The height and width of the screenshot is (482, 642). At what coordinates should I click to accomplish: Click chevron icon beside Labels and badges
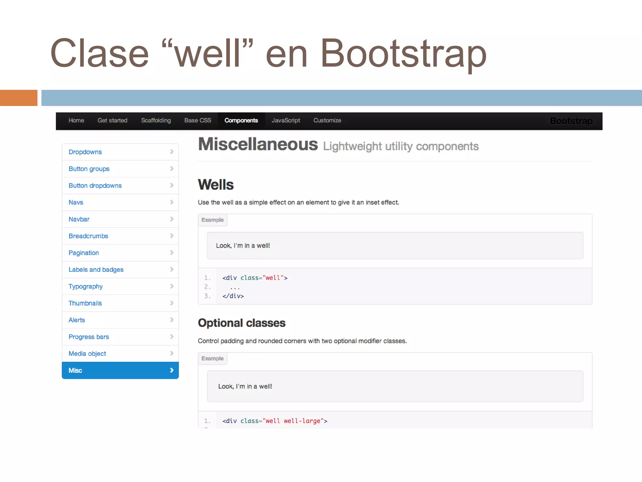pos(172,269)
